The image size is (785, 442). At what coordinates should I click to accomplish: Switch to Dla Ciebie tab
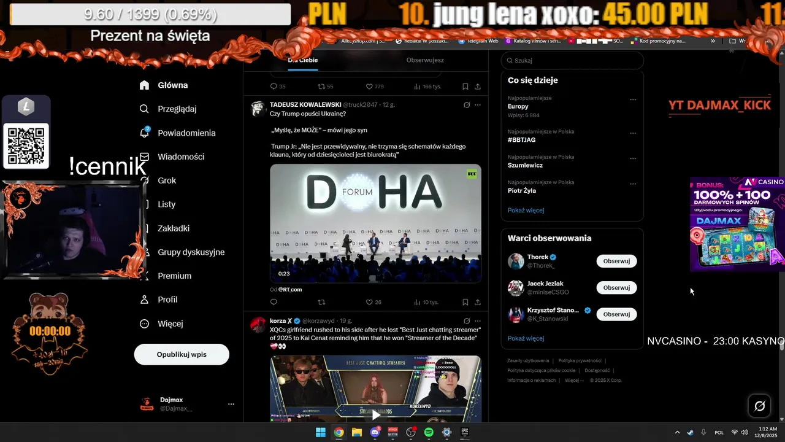[x=303, y=60]
